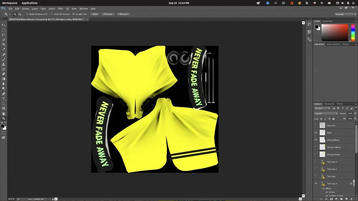358x201 pixels.
Task: Pick the Eyedropper tool
Action: click(4, 49)
